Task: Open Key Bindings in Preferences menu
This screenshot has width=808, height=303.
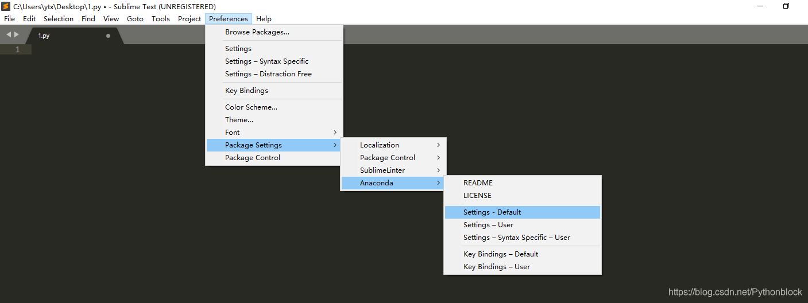Action: tap(274, 91)
